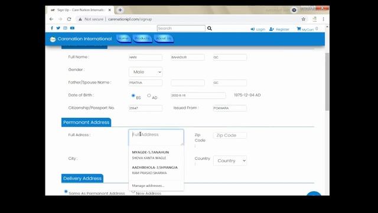Viewport: 378px width, 213px height.
Task: Click the Permanant Address section header
Action: (x=86, y=122)
